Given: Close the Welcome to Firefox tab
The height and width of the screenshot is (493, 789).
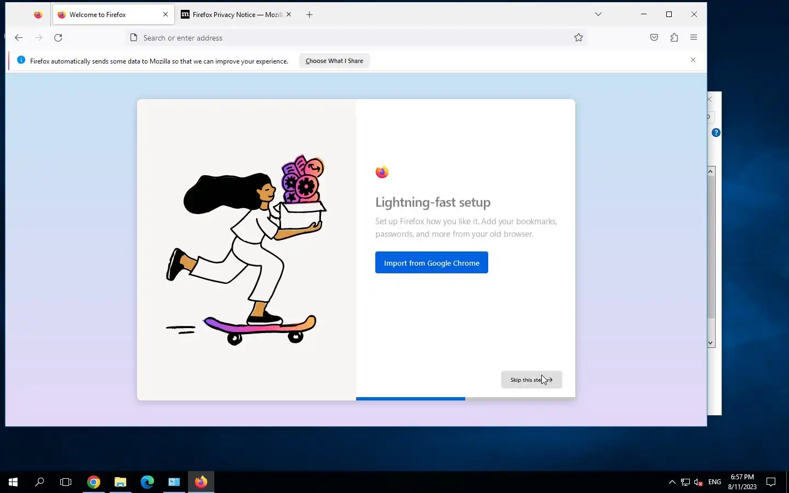Looking at the screenshot, I should [x=165, y=15].
